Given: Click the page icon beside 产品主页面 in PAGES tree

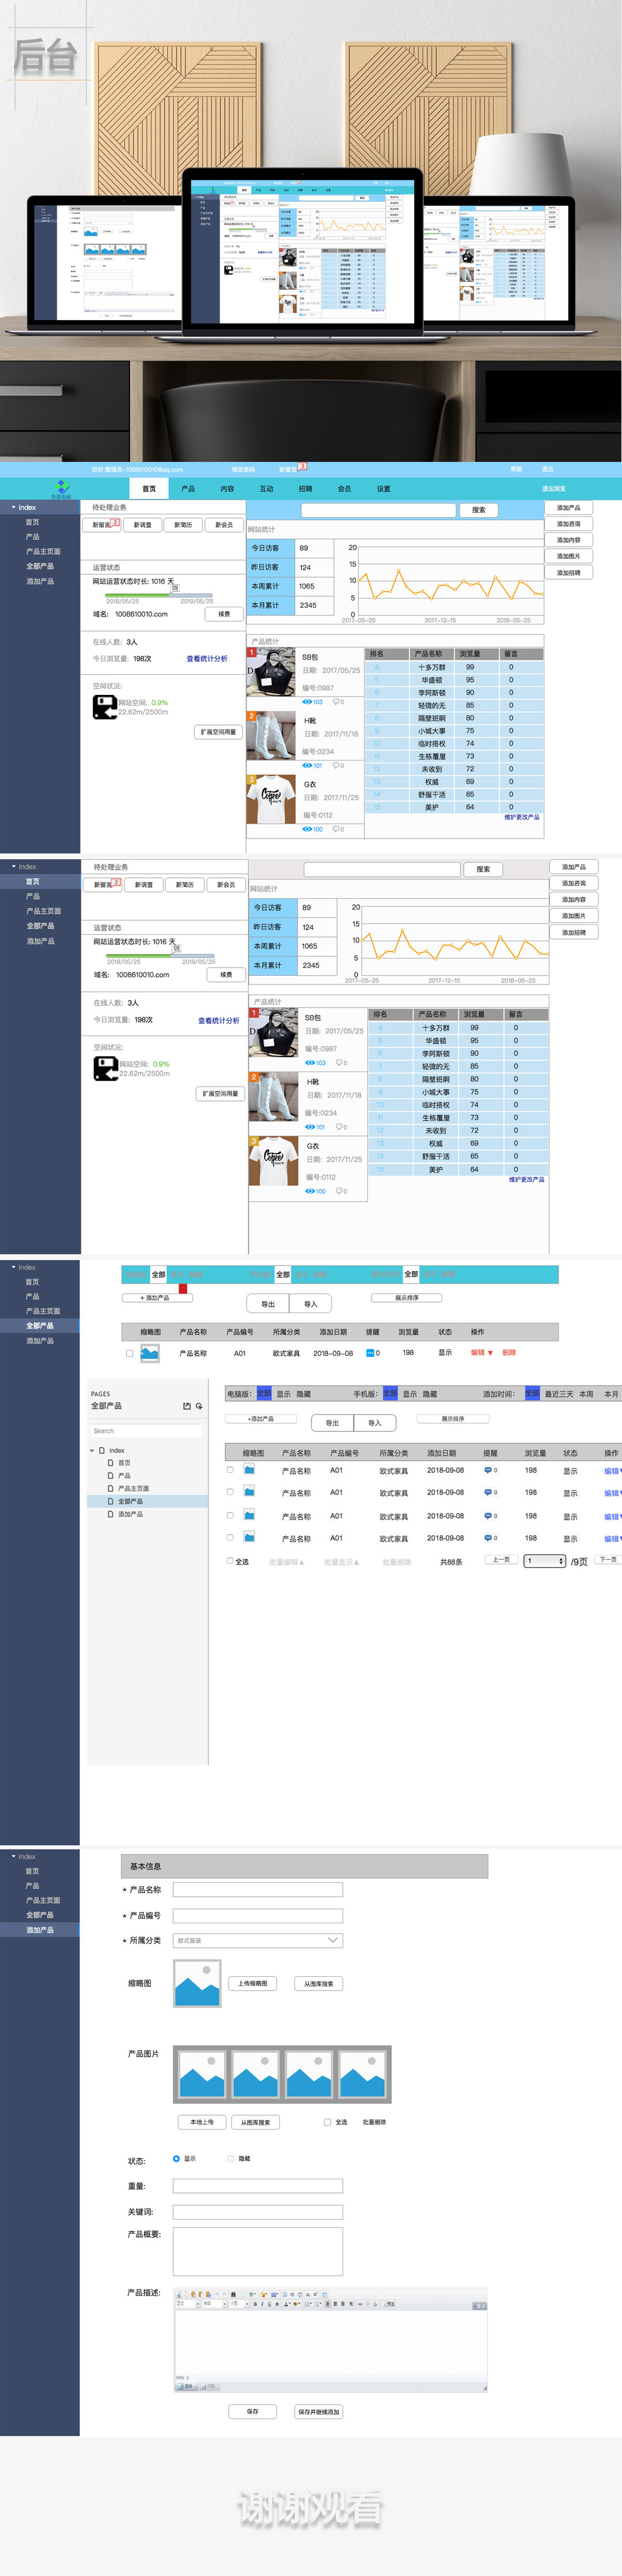Looking at the screenshot, I should coord(111,1488).
